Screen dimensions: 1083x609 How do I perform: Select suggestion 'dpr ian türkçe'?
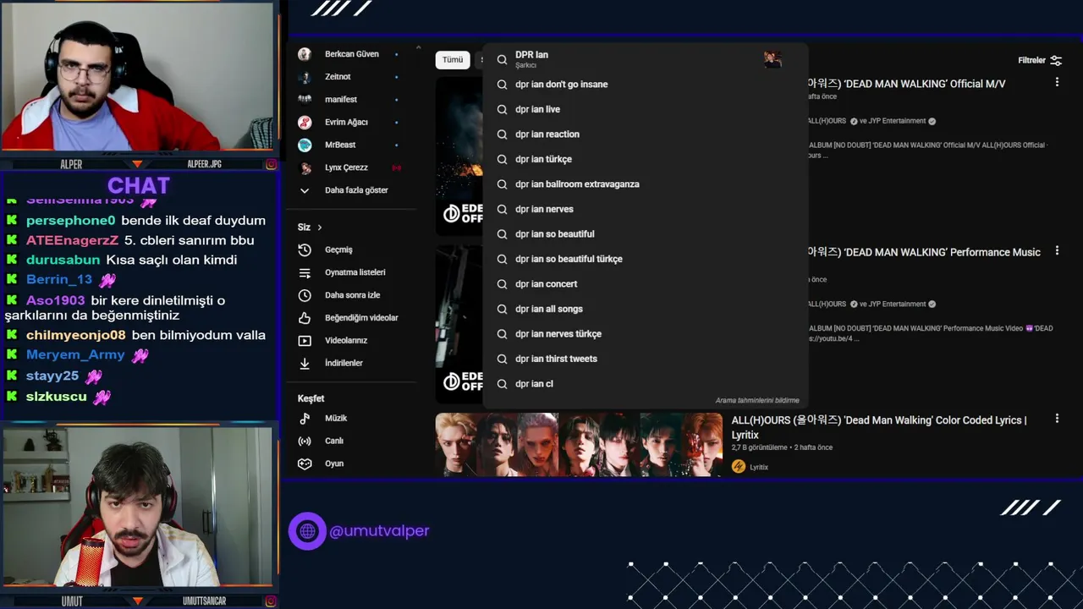(x=543, y=159)
